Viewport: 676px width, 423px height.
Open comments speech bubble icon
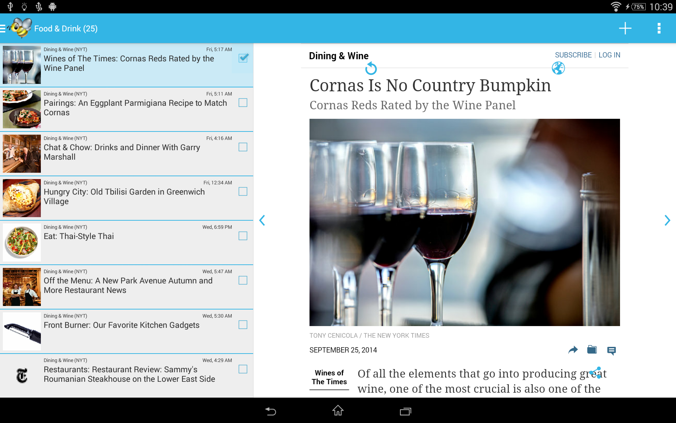click(612, 350)
